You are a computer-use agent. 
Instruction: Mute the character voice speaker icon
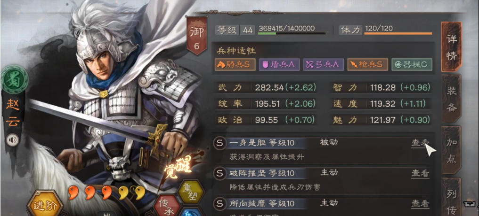tap(13, 140)
